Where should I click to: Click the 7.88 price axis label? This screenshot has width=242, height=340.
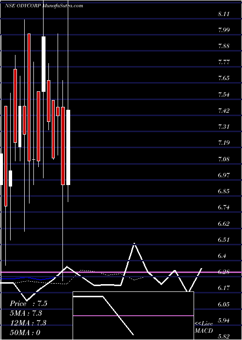[224, 46]
